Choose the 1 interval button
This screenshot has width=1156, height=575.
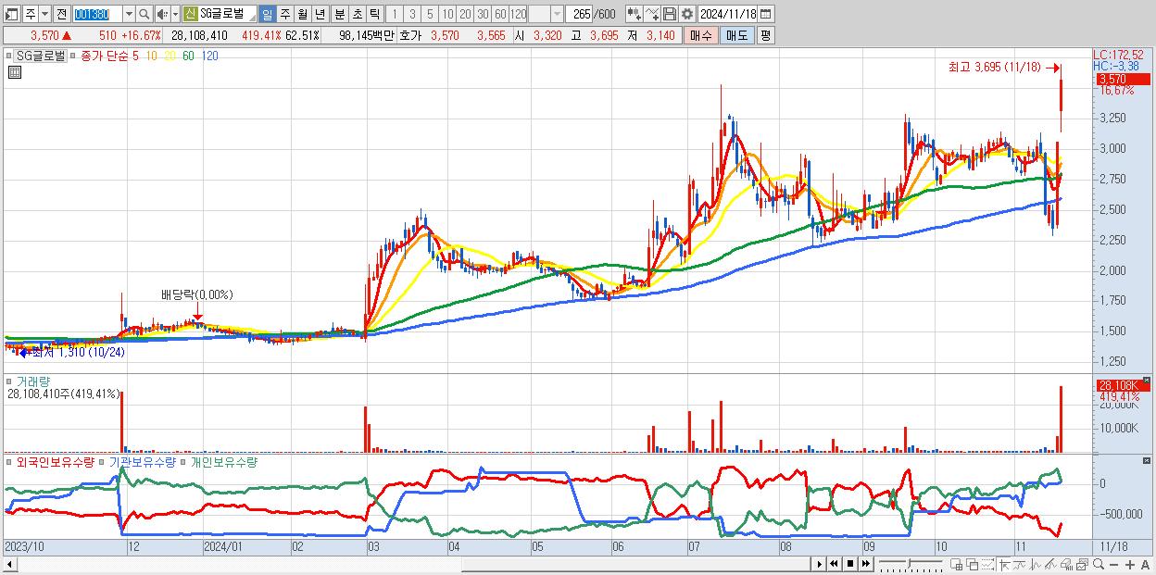394,14
